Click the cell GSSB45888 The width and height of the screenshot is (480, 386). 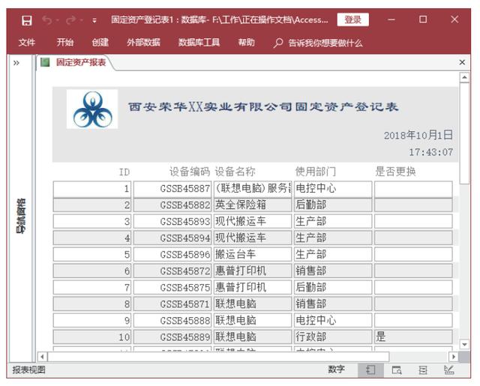tap(172, 321)
